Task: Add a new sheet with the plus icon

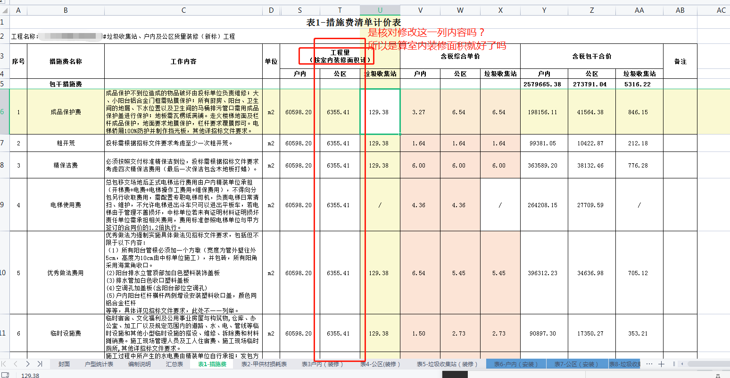Action: [x=661, y=364]
